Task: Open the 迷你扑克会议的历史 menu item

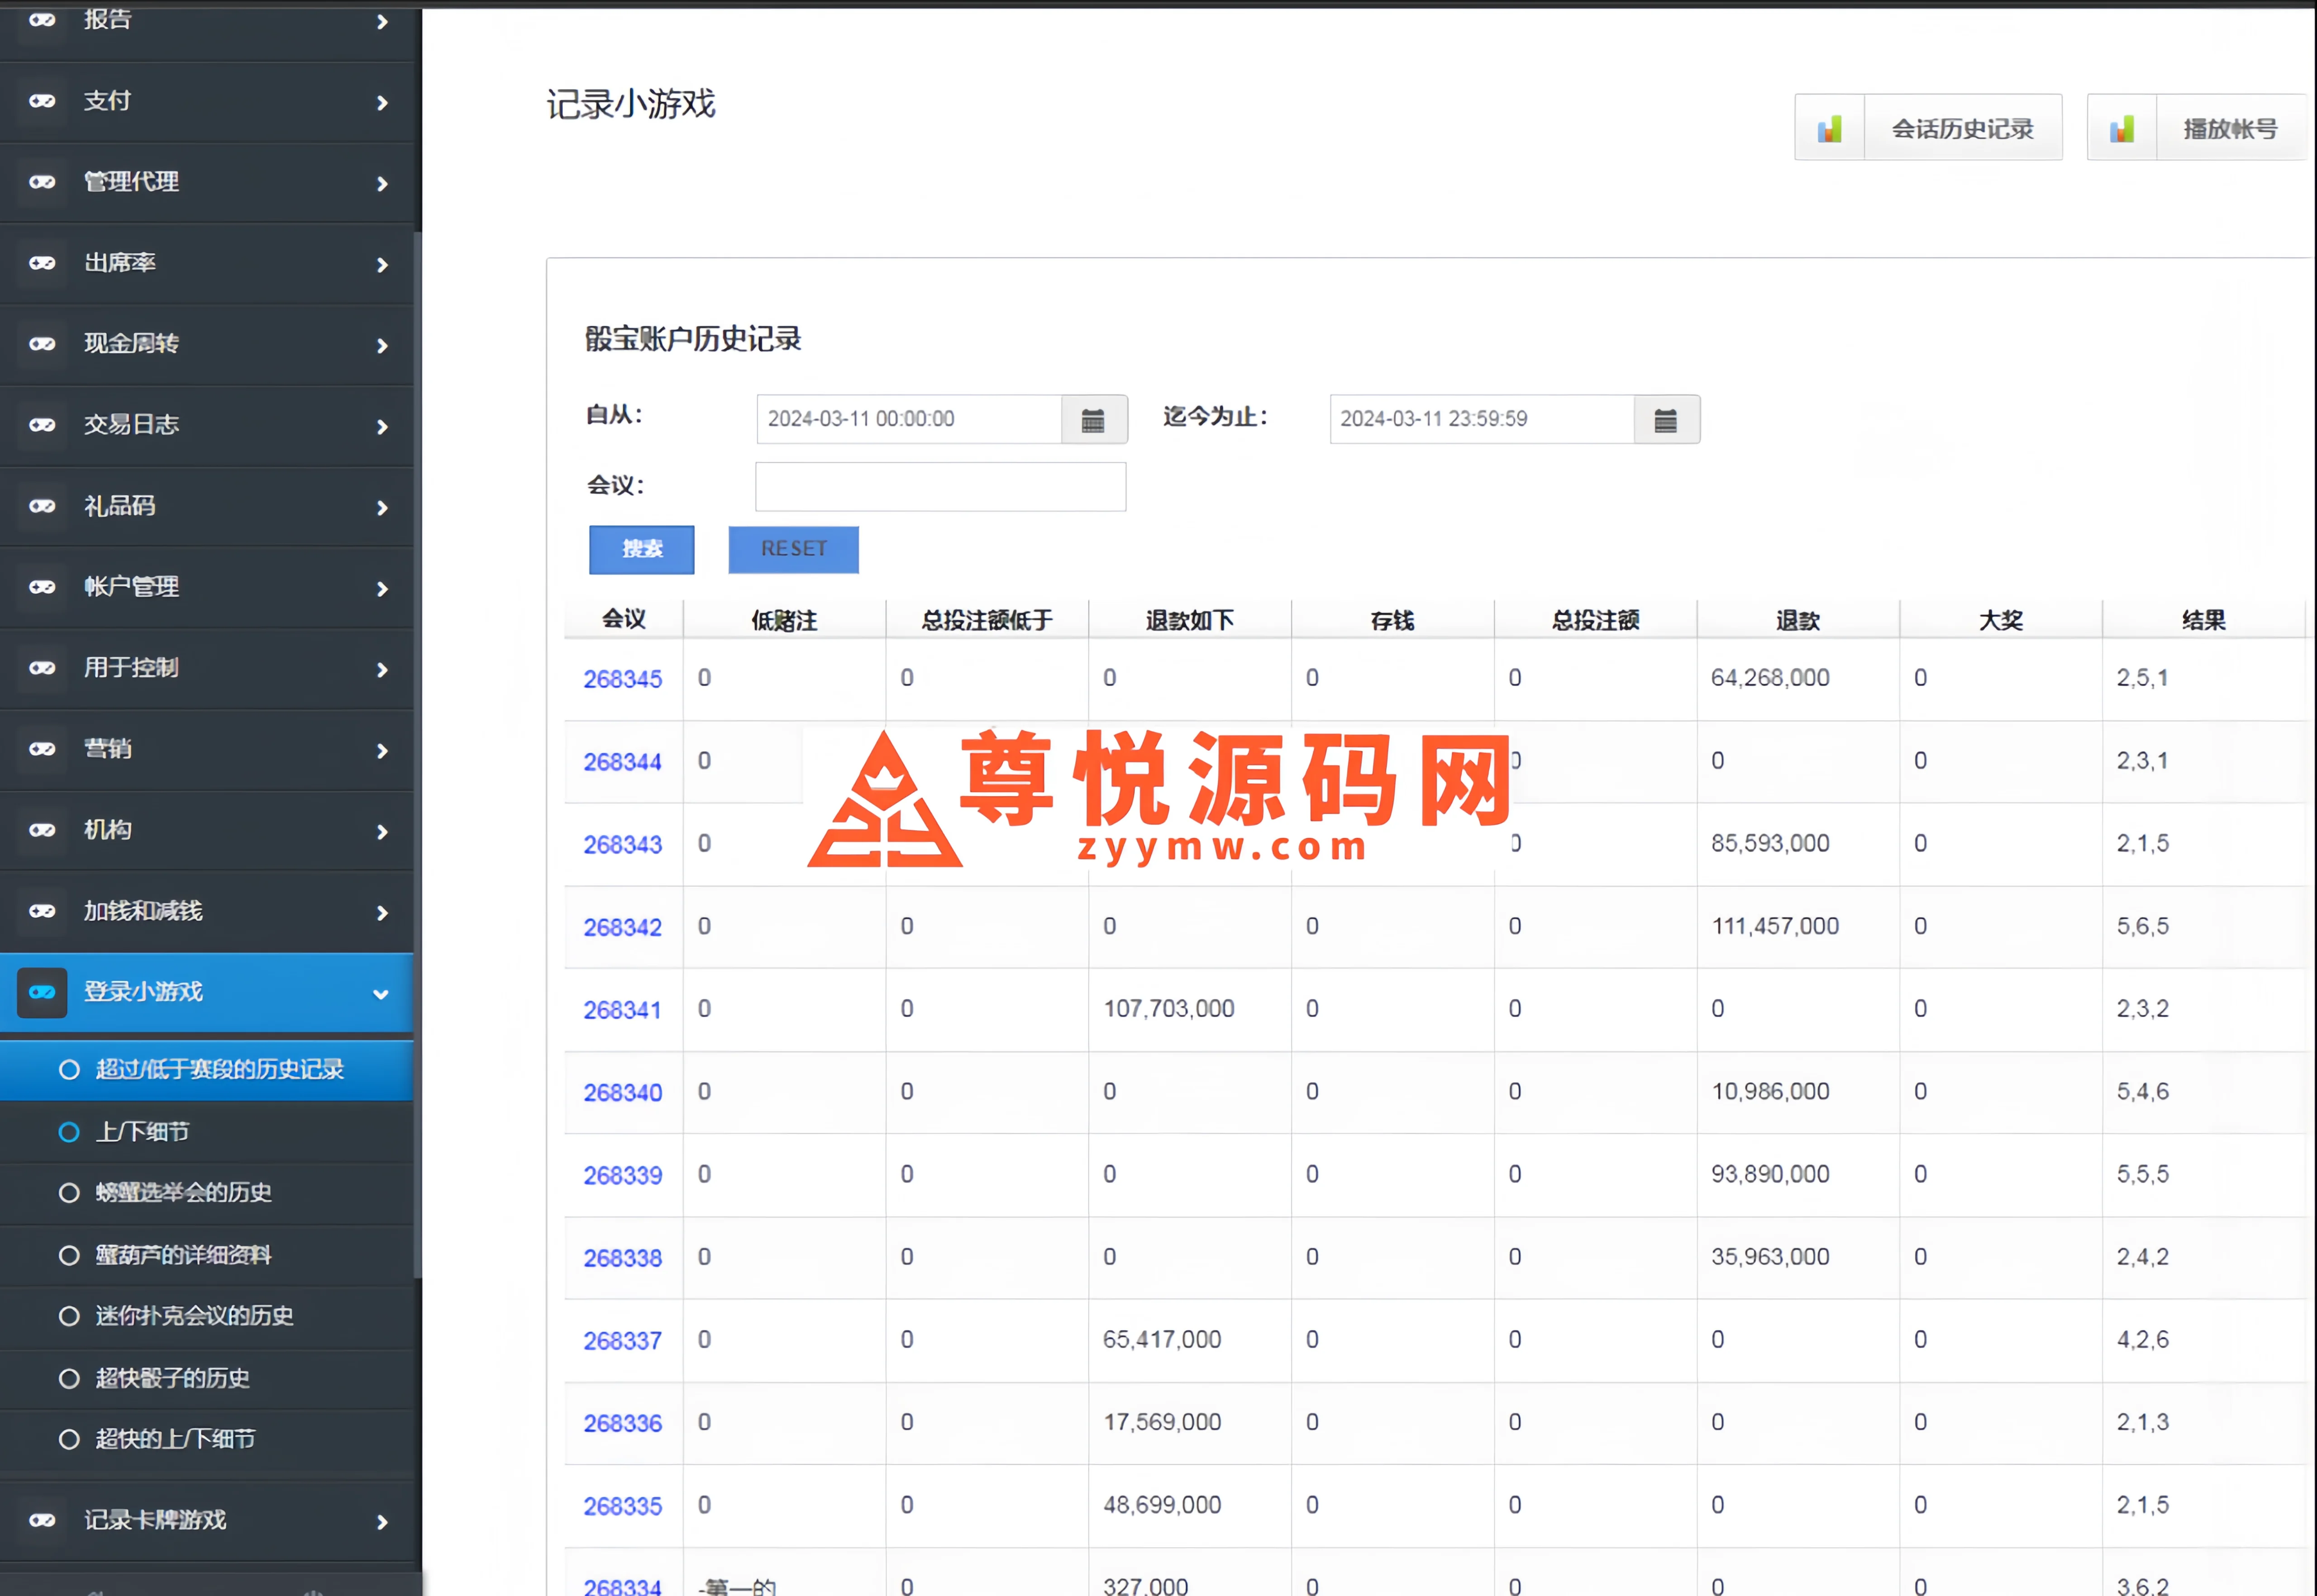Action: (x=194, y=1316)
